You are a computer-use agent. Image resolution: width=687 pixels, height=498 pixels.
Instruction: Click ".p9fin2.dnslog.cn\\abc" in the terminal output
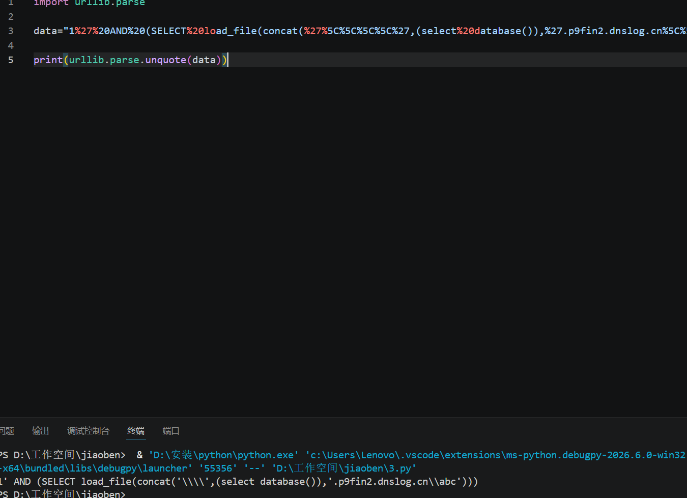click(x=394, y=482)
